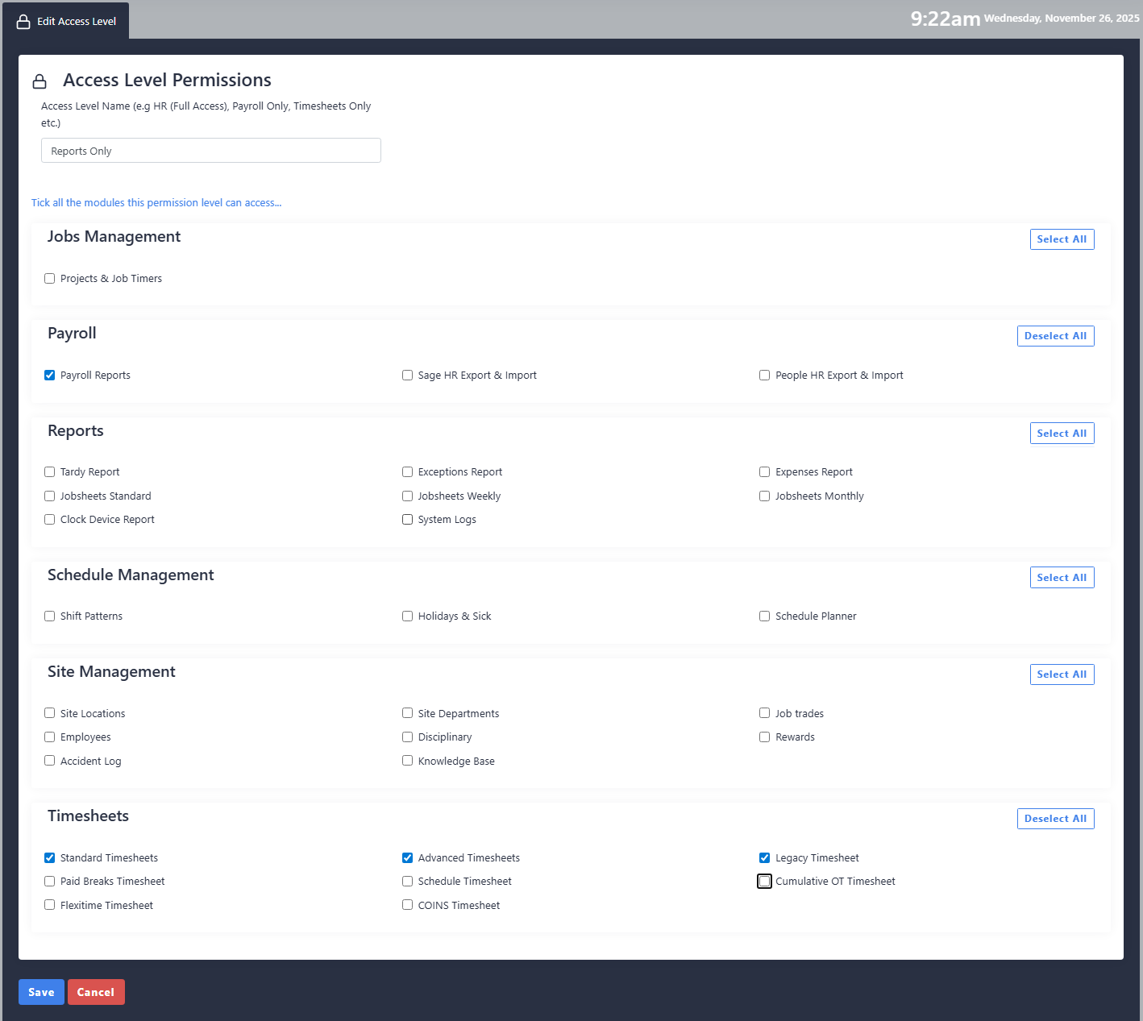Screen dimensions: 1143x1021
Task: Tick the Site Departments checkbox
Action: point(408,713)
